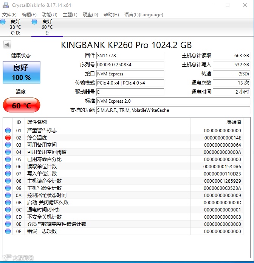Select the attribute name 已用寿命百分比

coord(44,159)
